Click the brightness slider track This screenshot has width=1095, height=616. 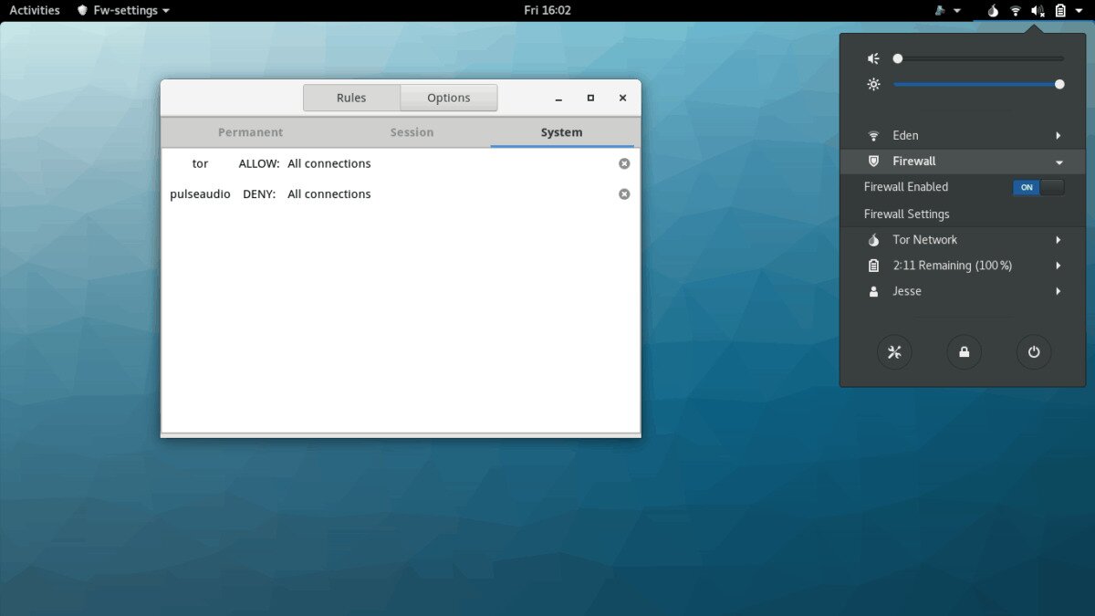[x=976, y=84]
